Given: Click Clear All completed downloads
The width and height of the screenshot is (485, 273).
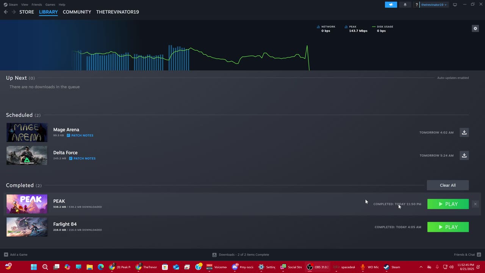Looking at the screenshot, I should [x=448, y=185].
